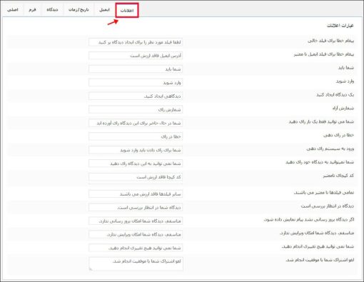Click the input containing خطا در رای
This screenshot has width=364, height=282.
[x=136, y=136]
